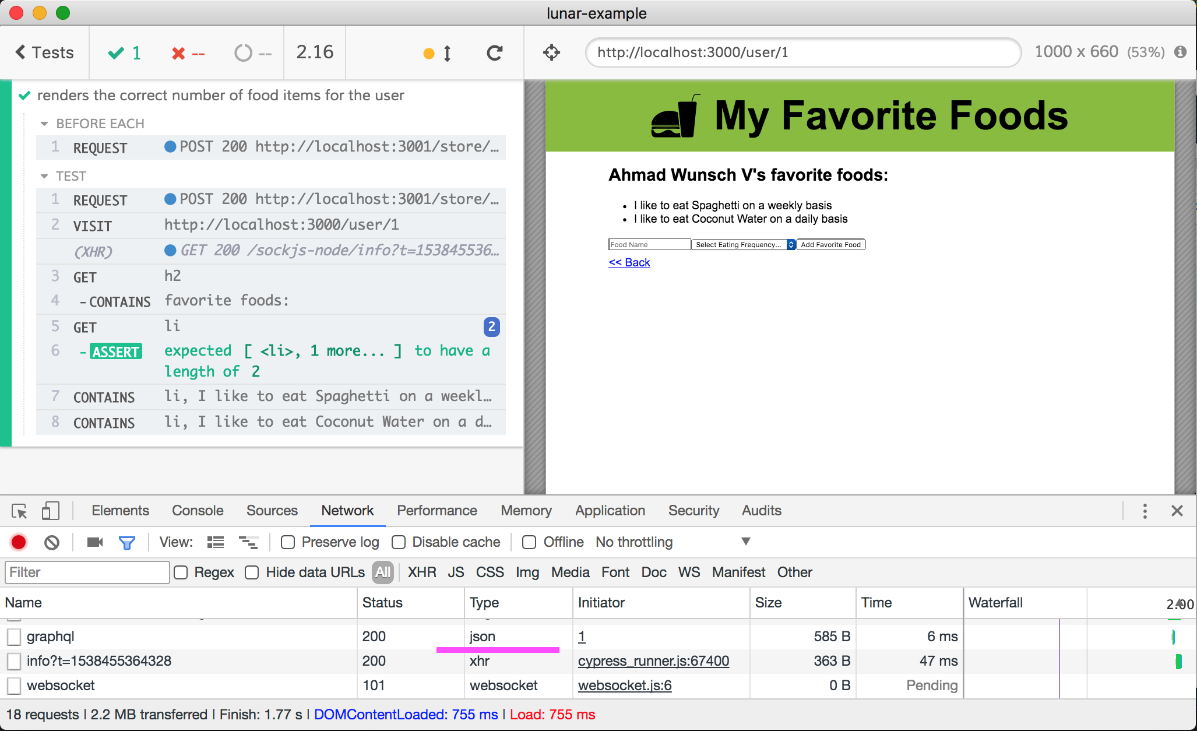Open the Performance tab
This screenshot has width=1197, height=731.
[437, 511]
